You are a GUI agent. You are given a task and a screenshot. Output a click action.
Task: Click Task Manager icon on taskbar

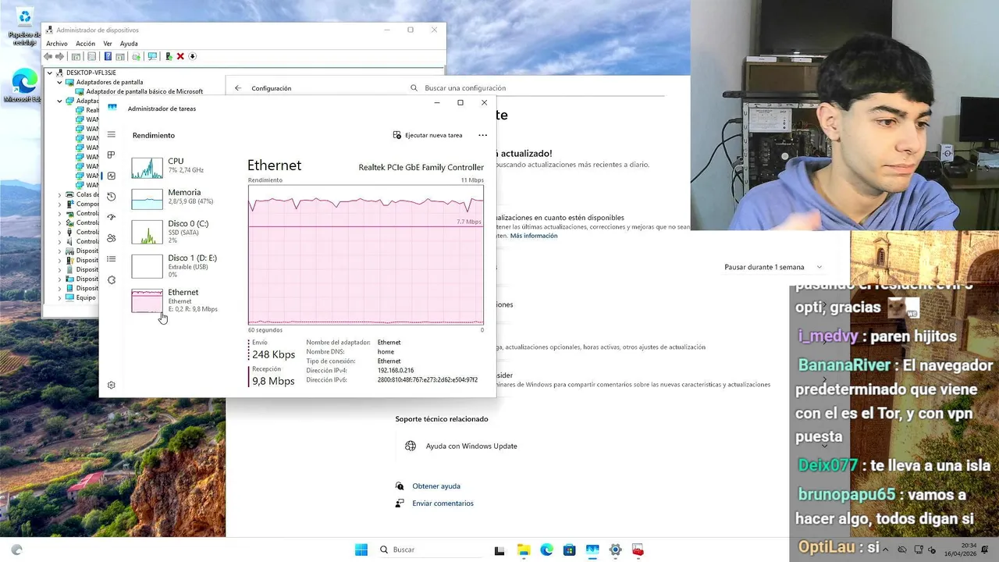[x=592, y=550]
